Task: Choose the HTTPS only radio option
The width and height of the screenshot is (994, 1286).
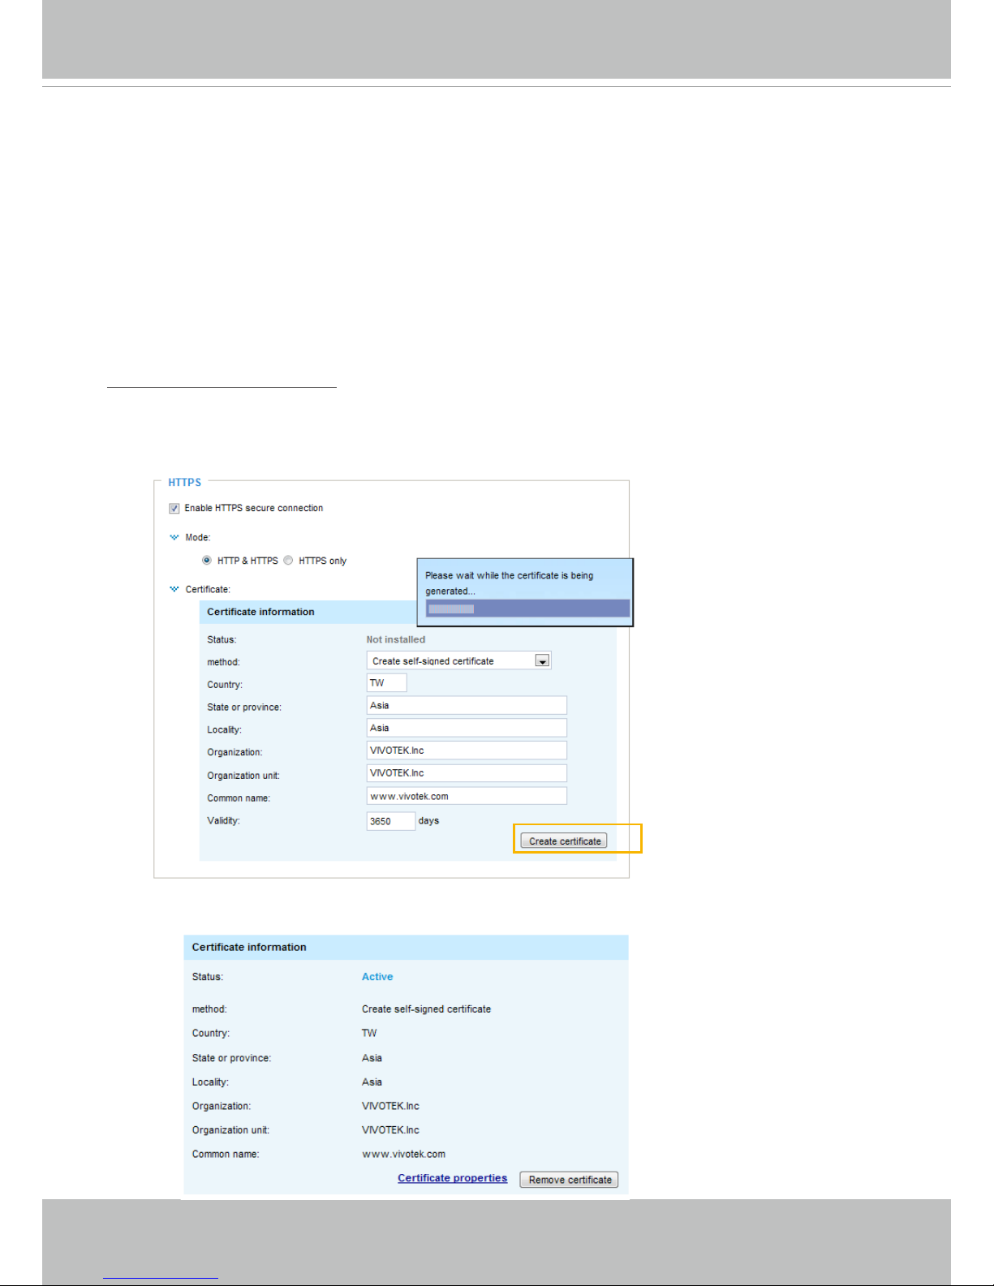Action: pyautogui.click(x=288, y=561)
